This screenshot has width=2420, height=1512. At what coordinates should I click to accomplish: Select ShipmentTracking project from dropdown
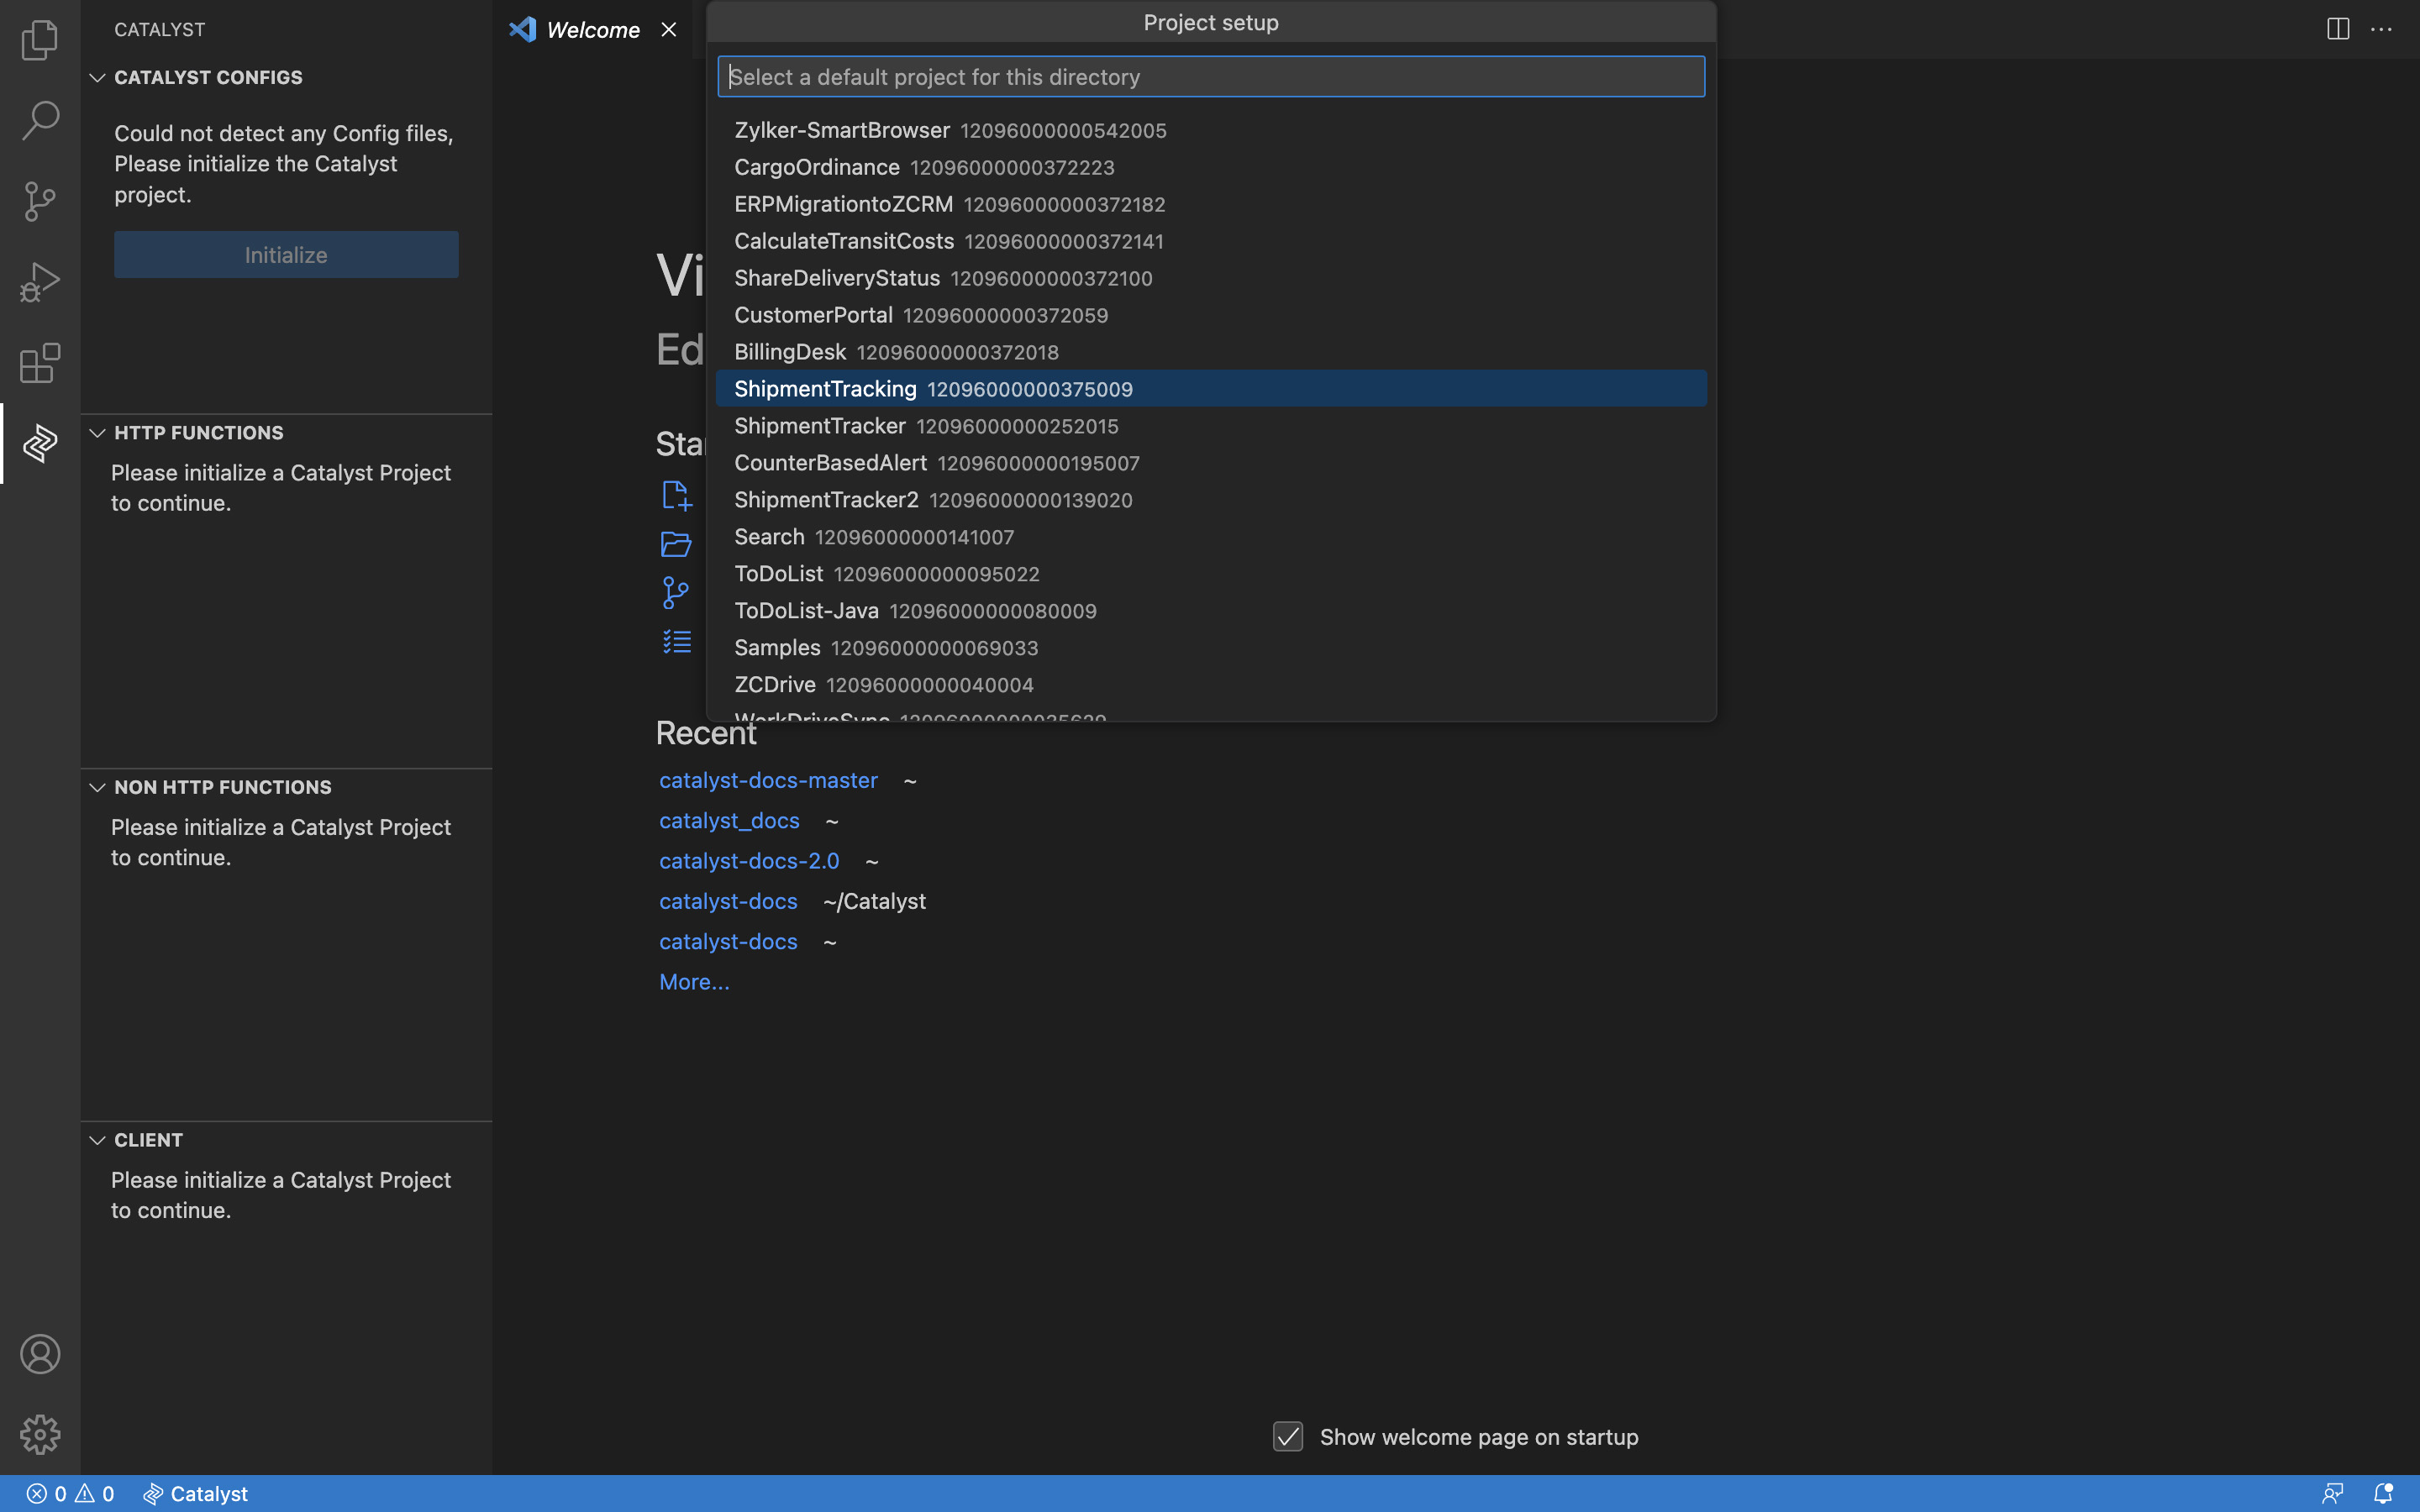pos(1209,388)
